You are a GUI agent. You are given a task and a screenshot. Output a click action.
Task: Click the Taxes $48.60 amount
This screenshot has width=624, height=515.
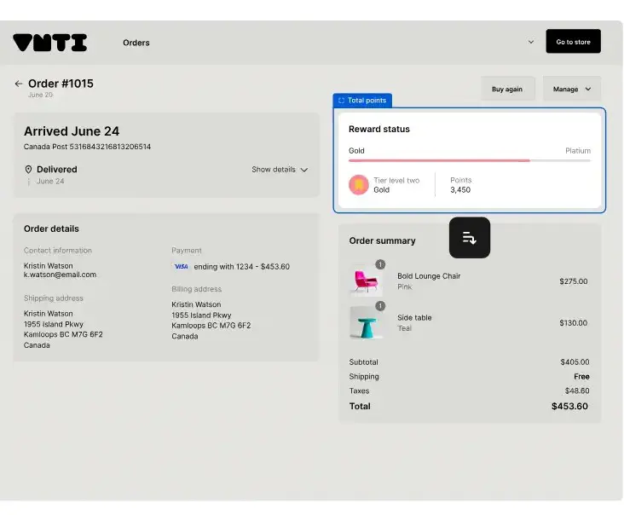tap(577, 391)
